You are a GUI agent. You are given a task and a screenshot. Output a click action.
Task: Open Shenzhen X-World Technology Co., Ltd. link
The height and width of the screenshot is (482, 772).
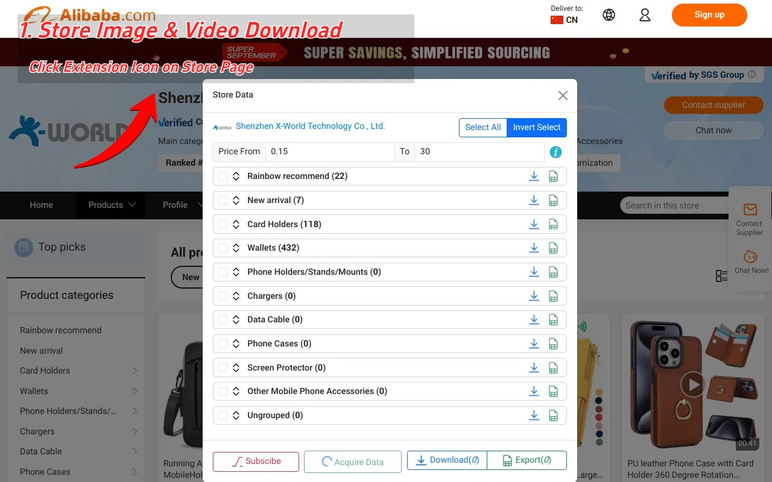(310, 126)
